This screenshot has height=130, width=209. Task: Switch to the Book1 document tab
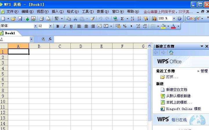click(10, 33)
